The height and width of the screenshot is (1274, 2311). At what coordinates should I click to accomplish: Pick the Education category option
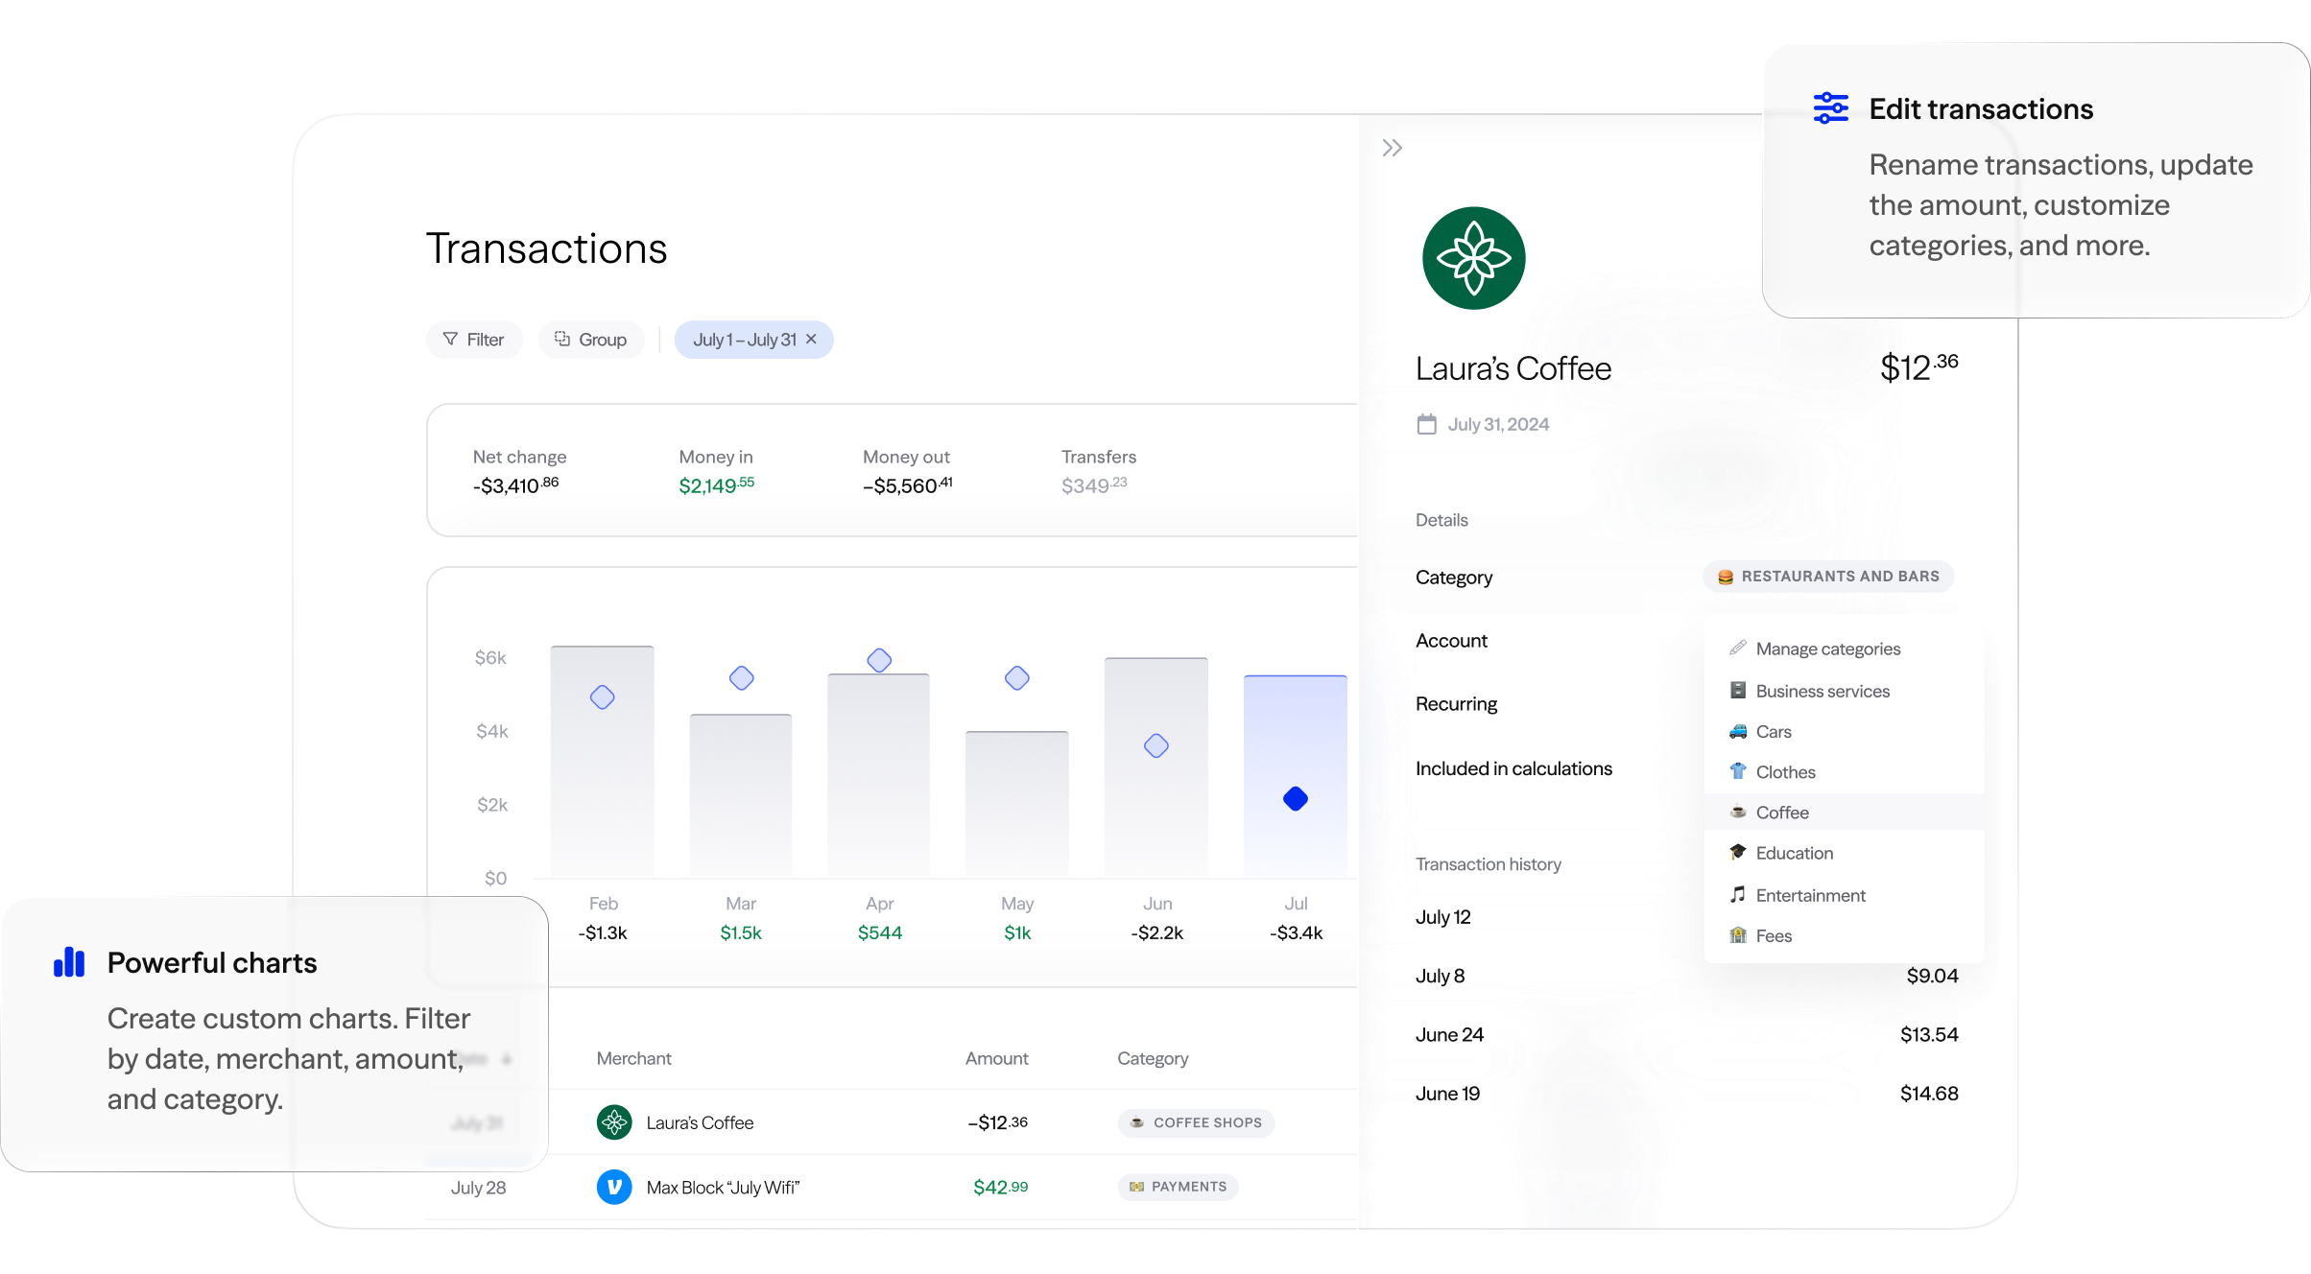pyautogui.click(x=1794, y=853)
